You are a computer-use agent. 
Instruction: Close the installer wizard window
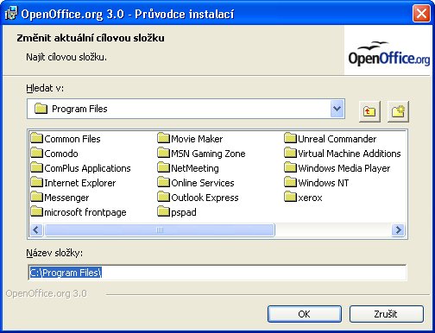pos(421,13)
